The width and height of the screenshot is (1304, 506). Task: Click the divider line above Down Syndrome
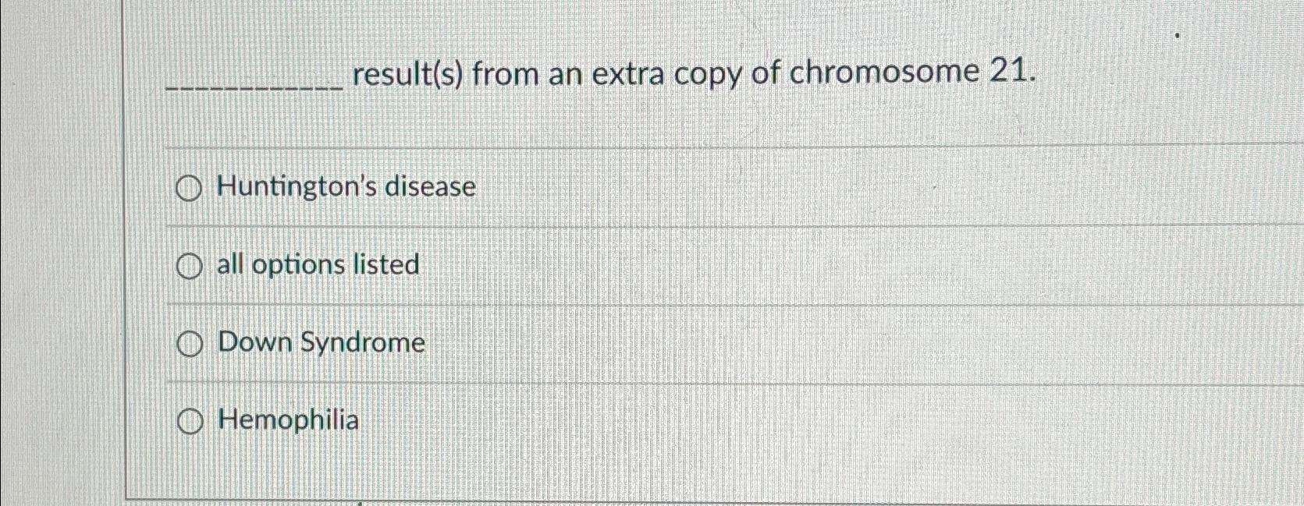click(x=624, y=303)
